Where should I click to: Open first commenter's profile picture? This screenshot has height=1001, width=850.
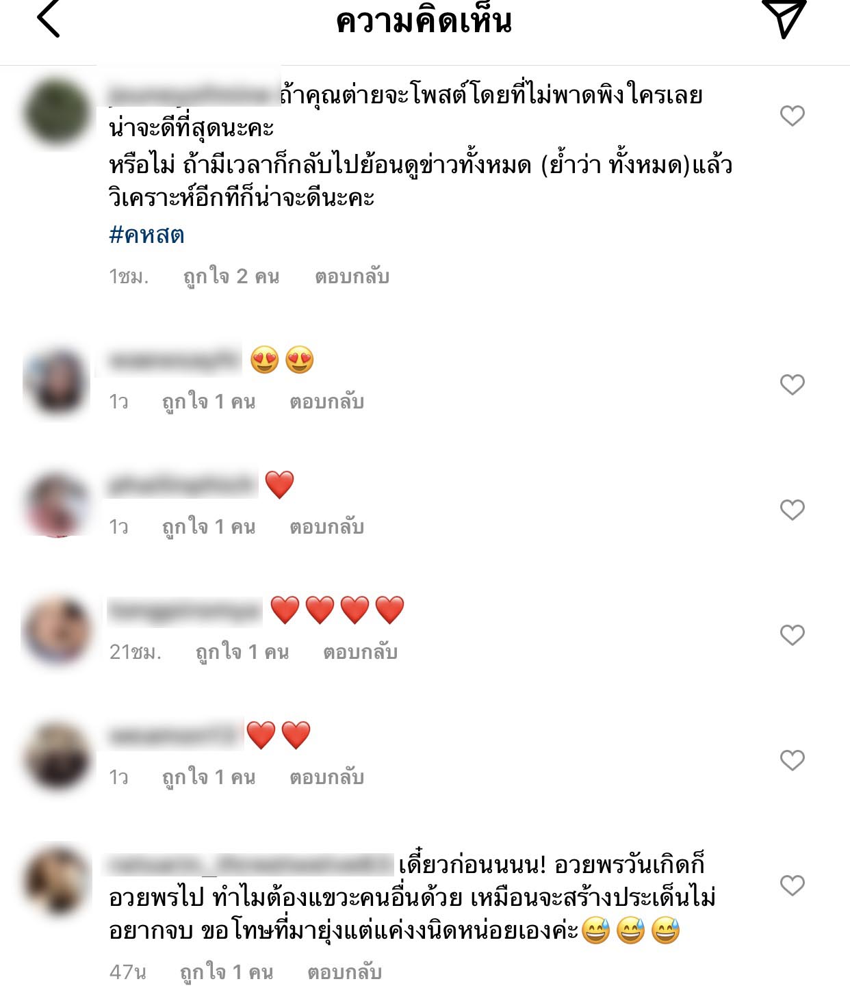57,112
